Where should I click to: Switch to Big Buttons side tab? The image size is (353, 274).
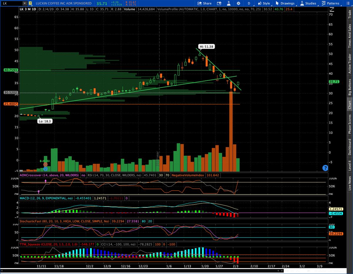coord(349,87)
